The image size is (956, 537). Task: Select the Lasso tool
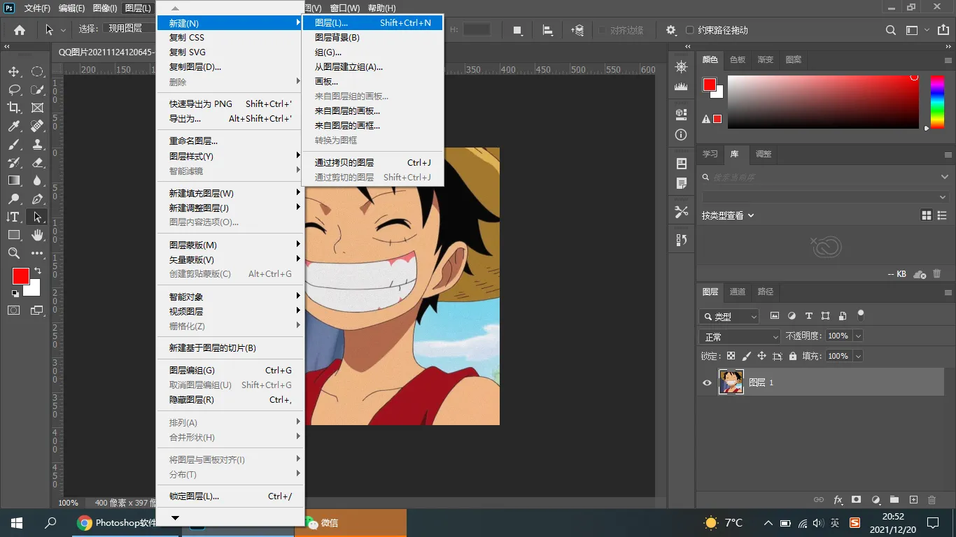14,89
